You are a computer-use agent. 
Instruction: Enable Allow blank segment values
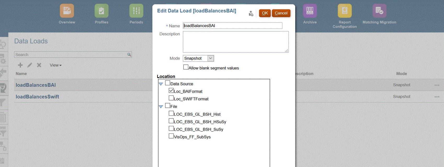point(186,67)
